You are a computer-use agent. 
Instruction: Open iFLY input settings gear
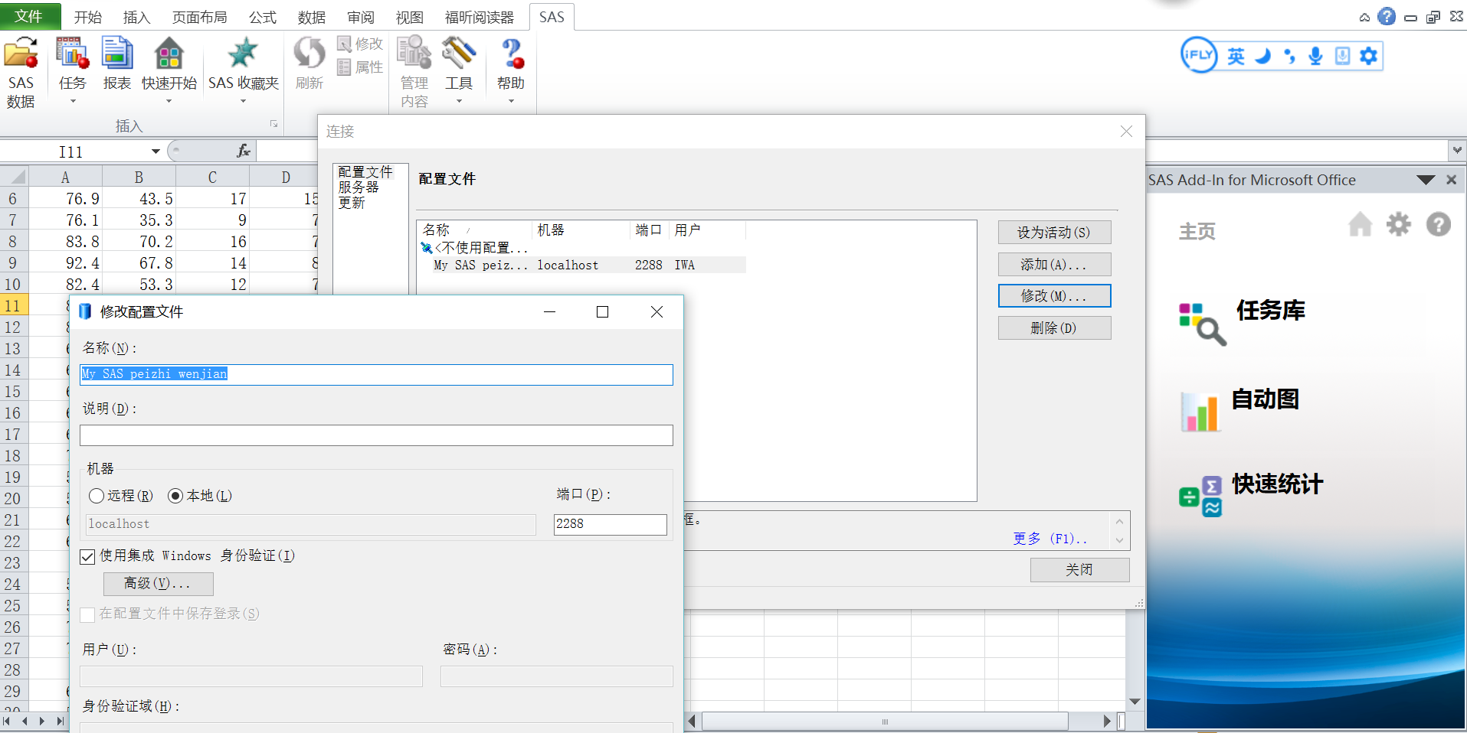coord(1368,56)
